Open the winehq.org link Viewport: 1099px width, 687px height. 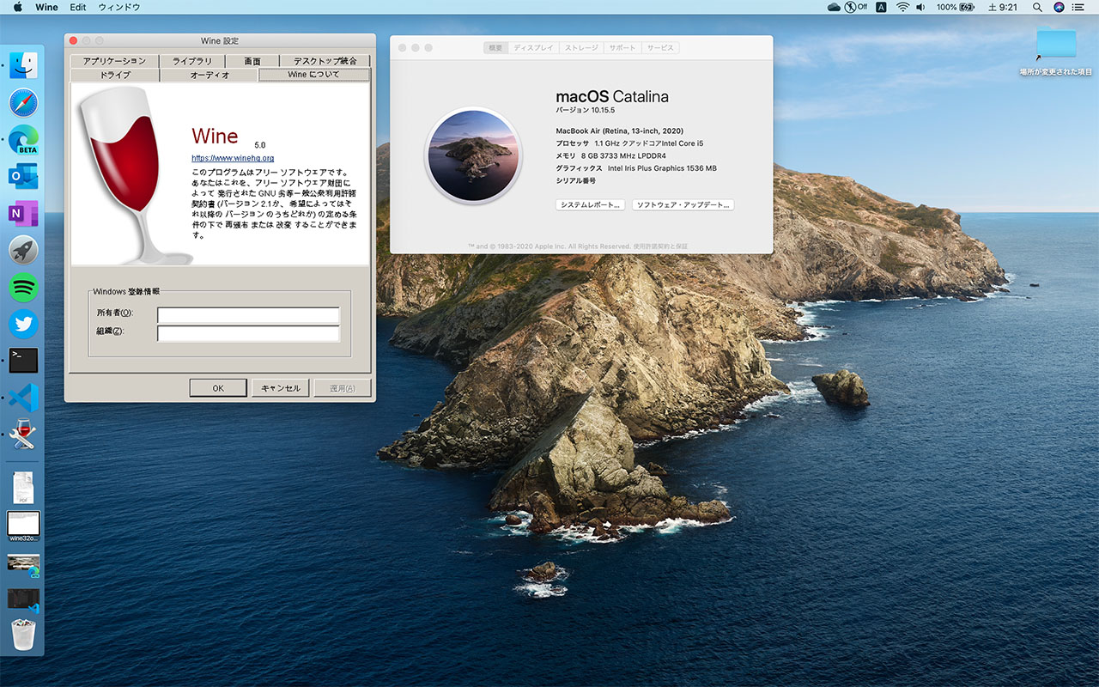pos(233,158)
